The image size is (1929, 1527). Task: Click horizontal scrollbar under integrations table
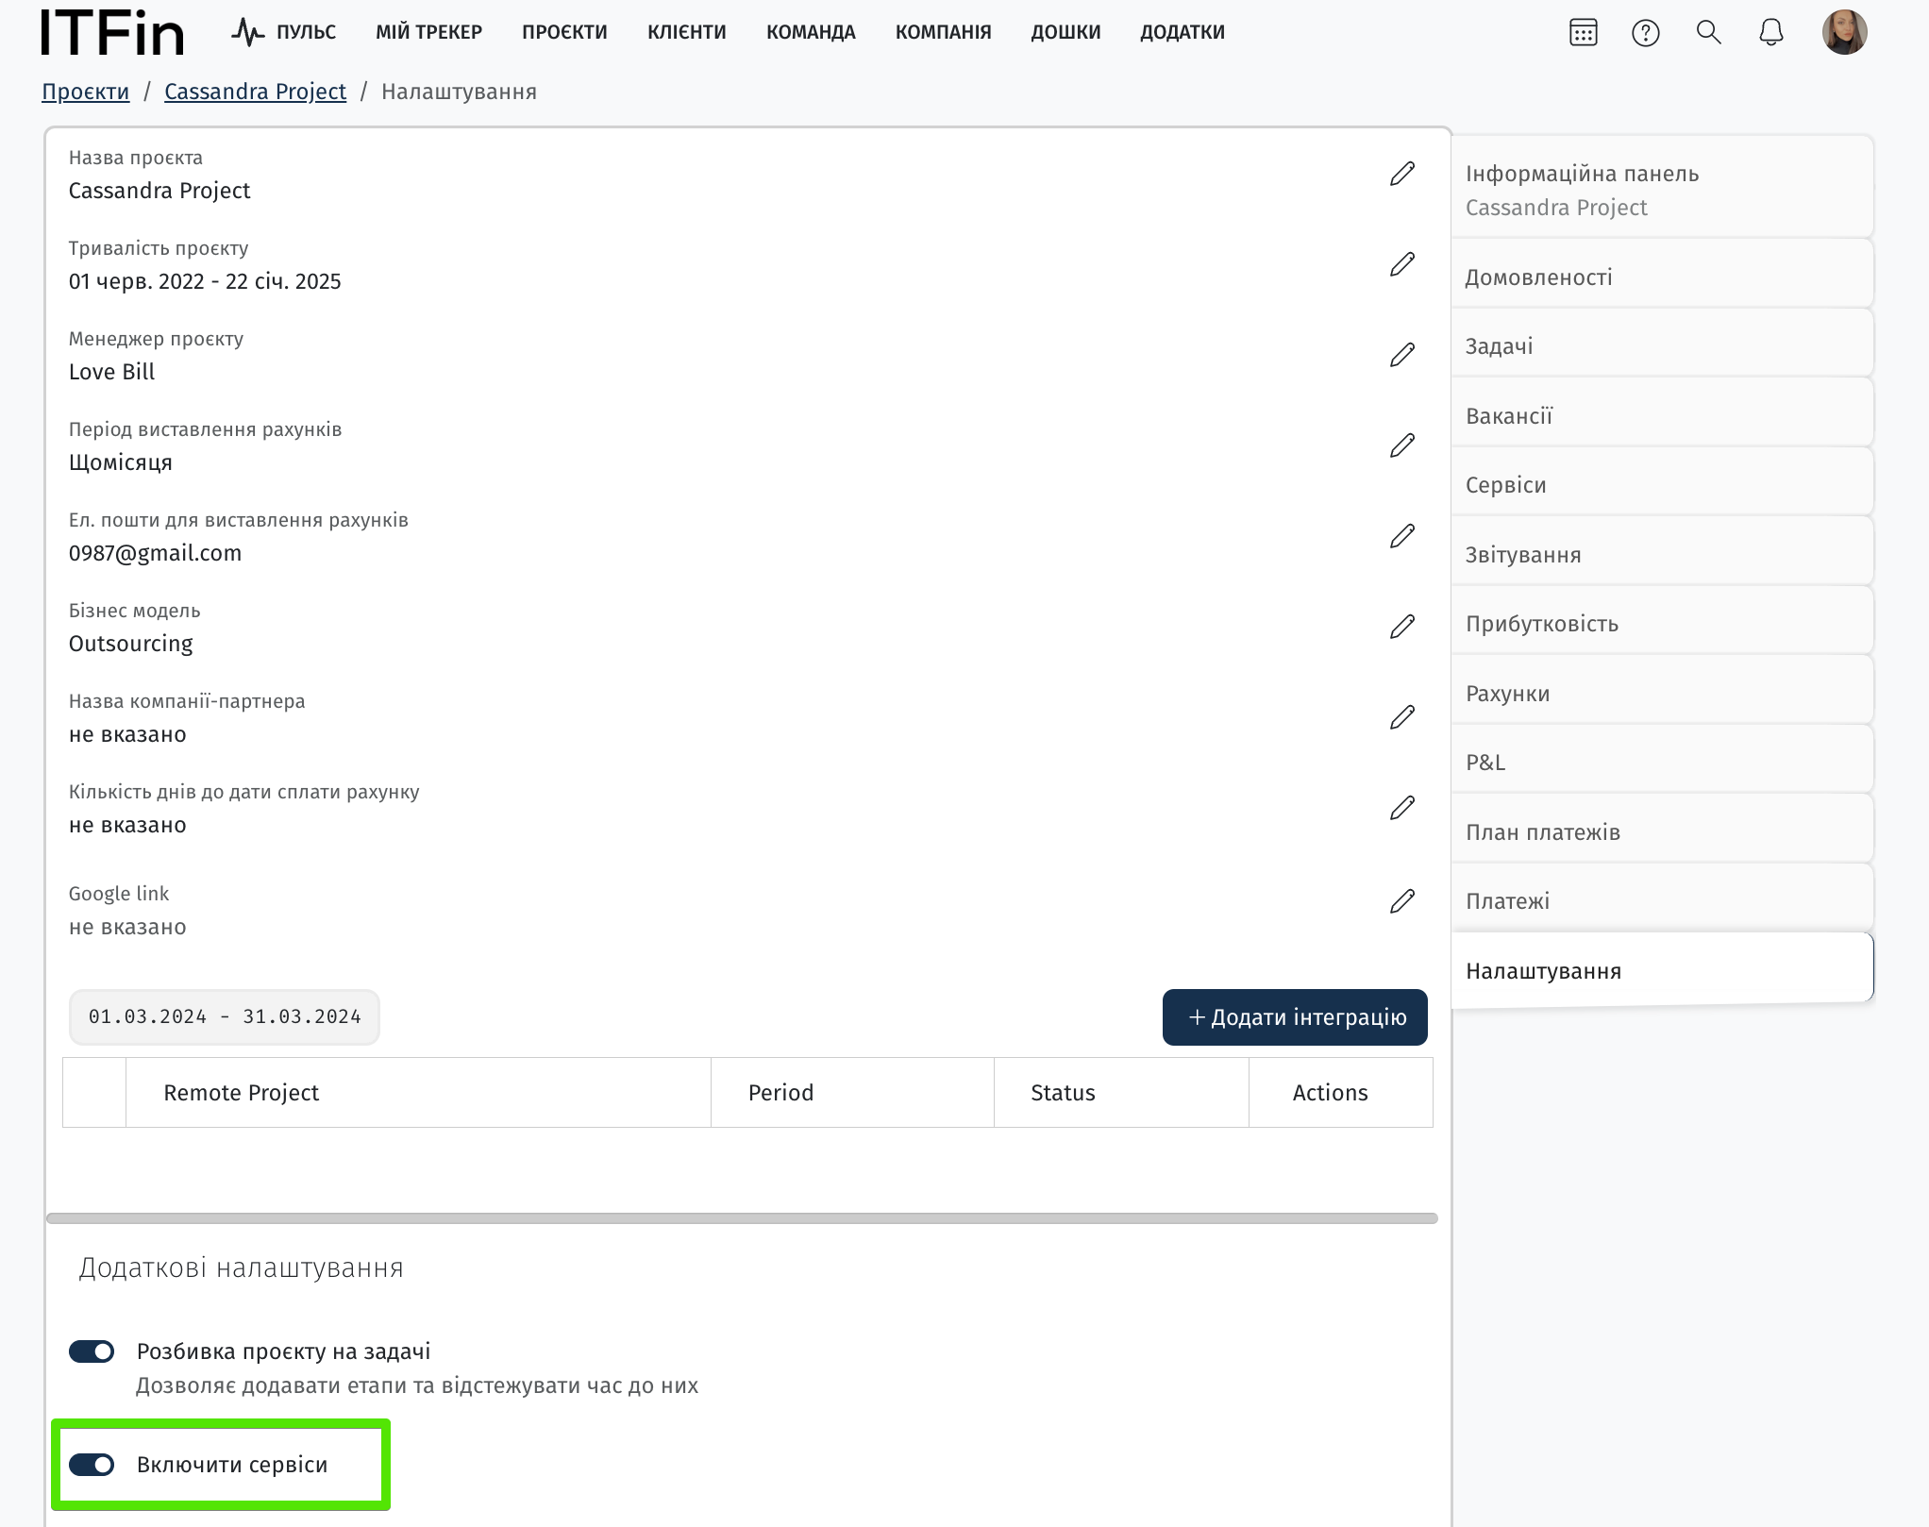pos(742,1218)
